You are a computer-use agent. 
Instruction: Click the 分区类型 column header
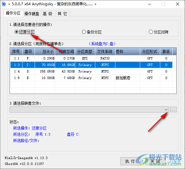85,51
